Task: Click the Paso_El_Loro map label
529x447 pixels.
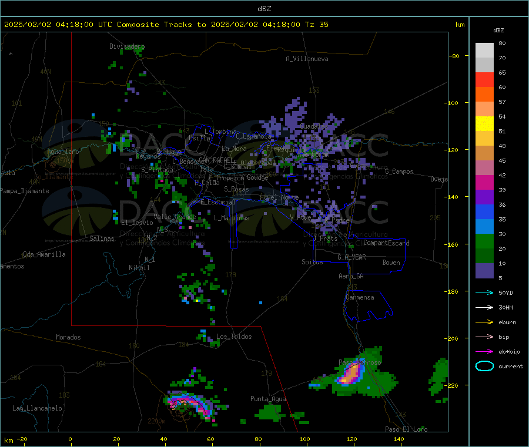Action: pyautogui.click(x=406, y=429)
